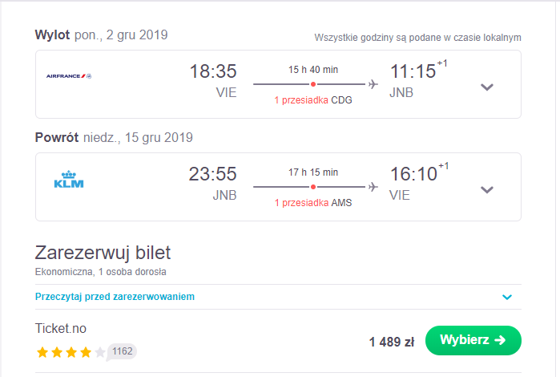Image resolution: width=560 pixels, height=377 pixels.
Task: Click the Wybierz button
Action: tap(473, 340)
